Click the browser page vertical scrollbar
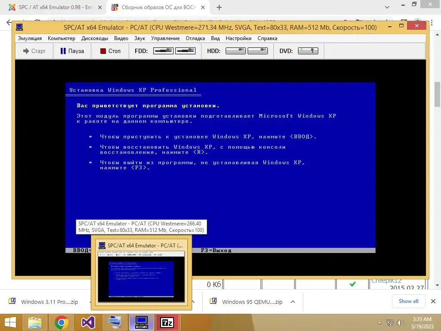The height and width of the screenshot is (331, 441). point(437,94)
